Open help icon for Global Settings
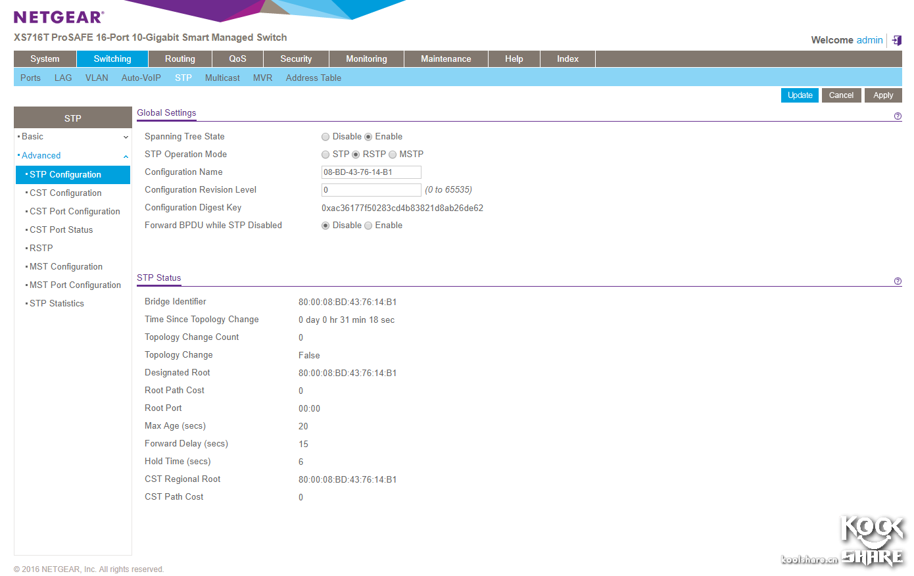The width and height of the screenshot is (914, 576). pos(898,116)
